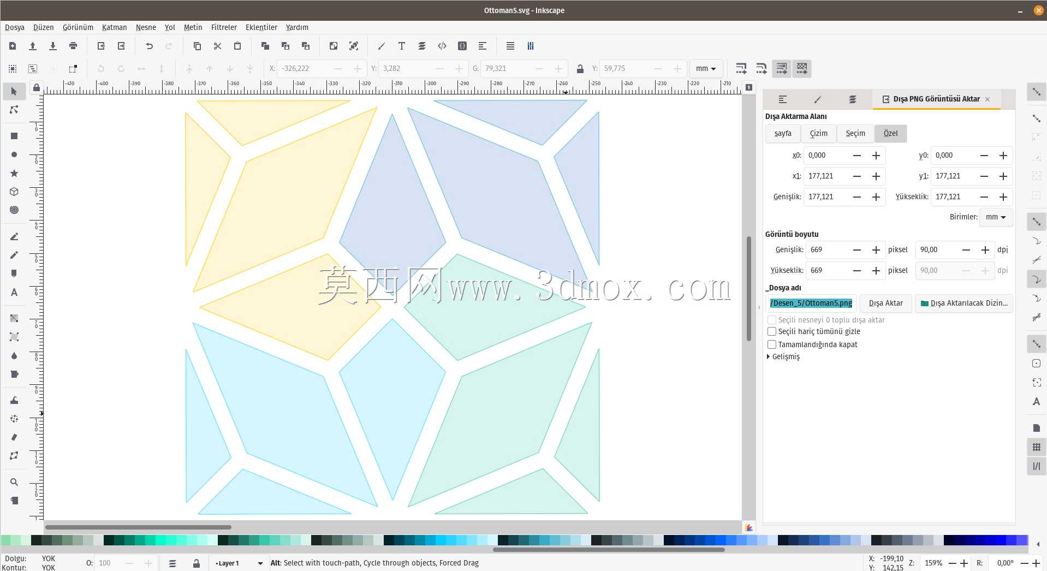The height and width of the screenshot is (571, 1047).
Task: Toggle the lock above vertical ruler
Action: pyautogui.click(x=36, y=87)
